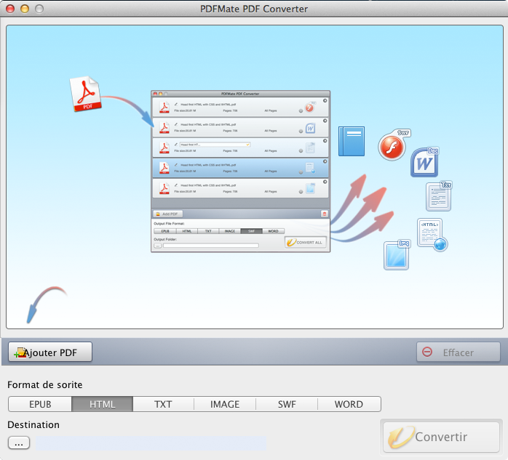The width and height of the screenshot is (508, 460).
Task: Select the EPUB output format
Action: click(x=40, y=404)
